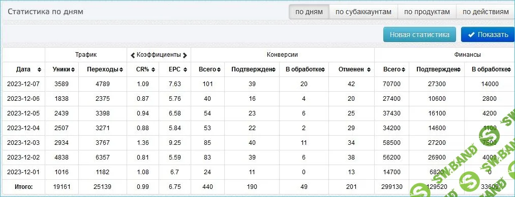Sort finances Всего column sort icon

pyautogui.click(x=403, y=70)
